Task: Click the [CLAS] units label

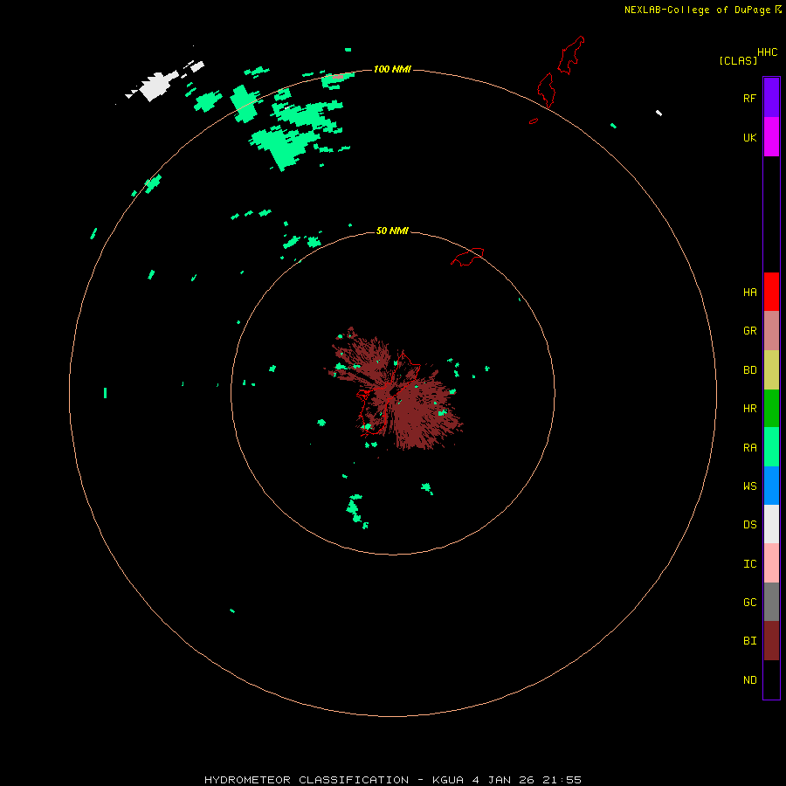Action: click(738, 60)
